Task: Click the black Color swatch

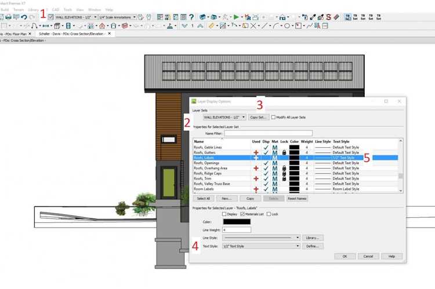Action: click(237, 222)
